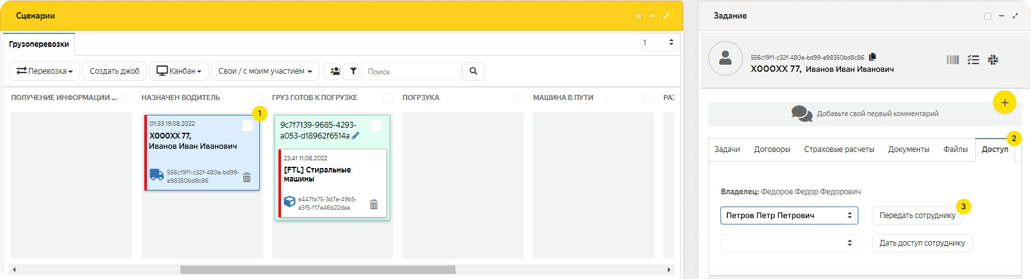Click the horizontal scrollbar under the kanban board
The height and width of the screenshot is (279, 1031).
tap(318, 270)
